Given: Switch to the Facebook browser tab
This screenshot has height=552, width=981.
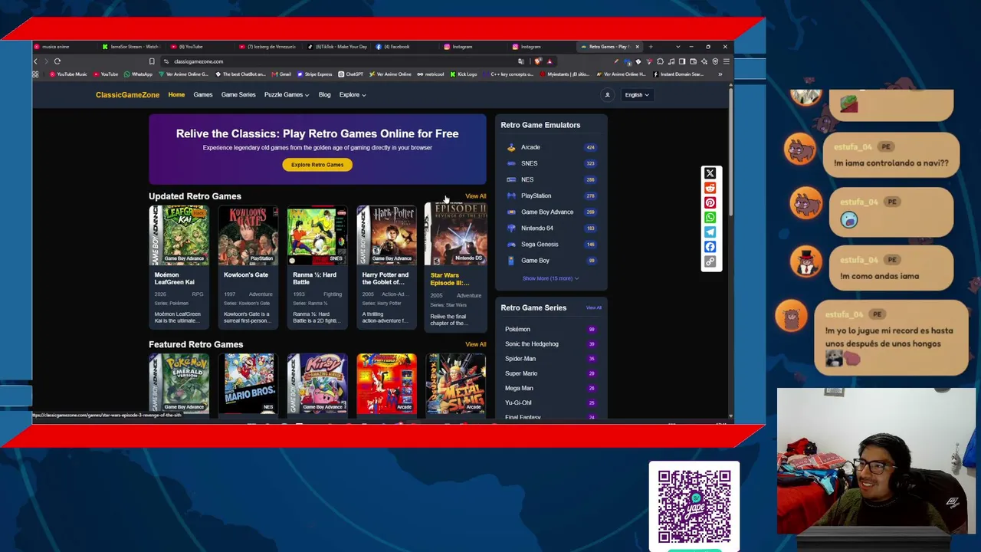Looking at the screenshot, I should point(406,47).
